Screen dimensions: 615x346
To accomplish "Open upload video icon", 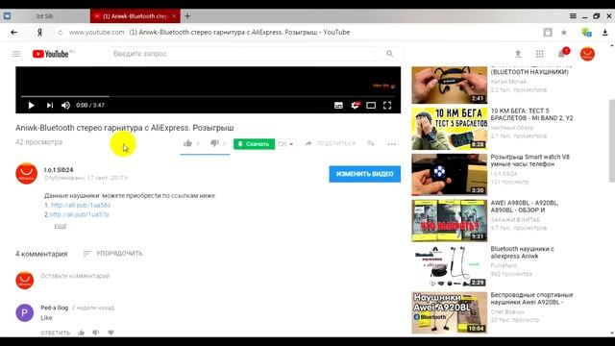I will pyautogui.click(x=518, y=54).
